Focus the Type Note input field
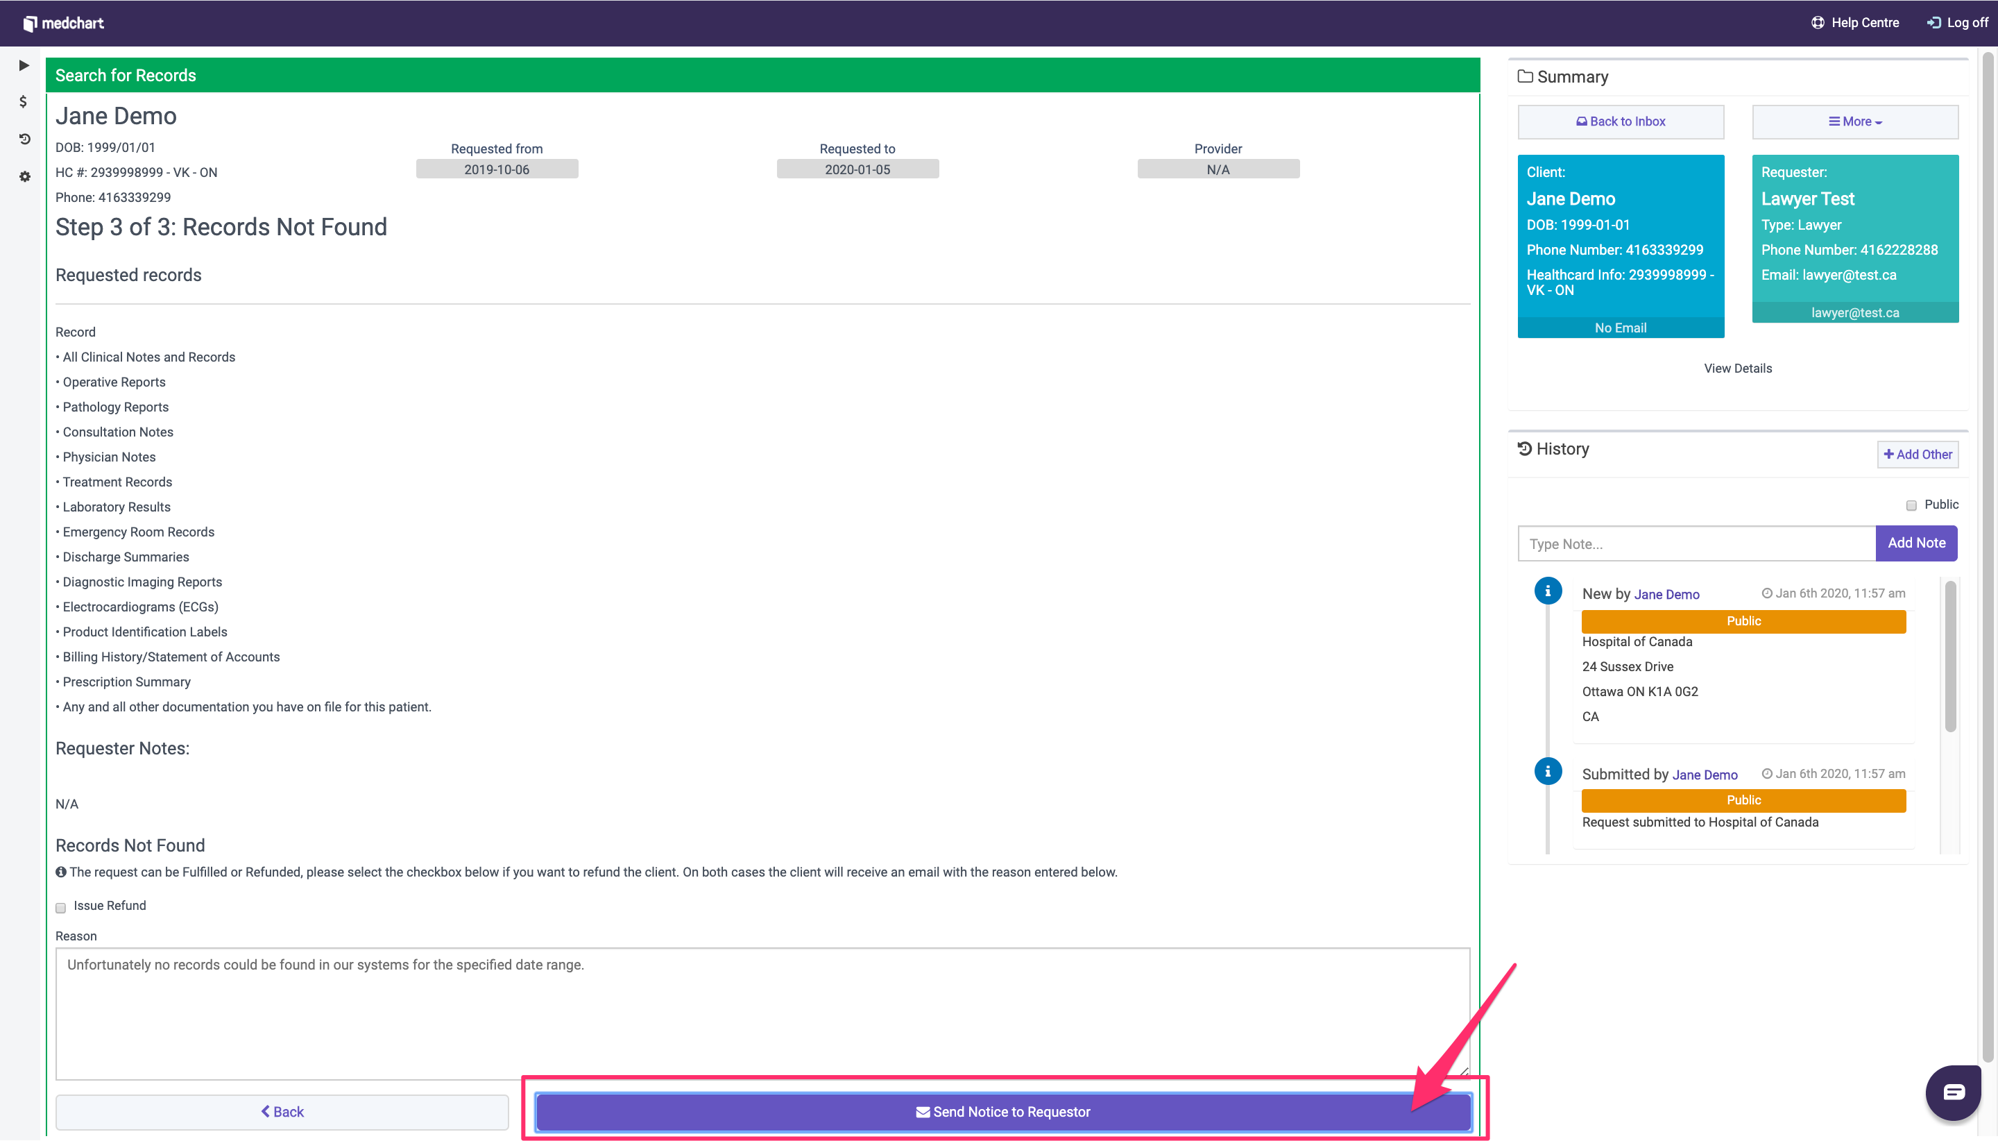 click(1696, 544)
